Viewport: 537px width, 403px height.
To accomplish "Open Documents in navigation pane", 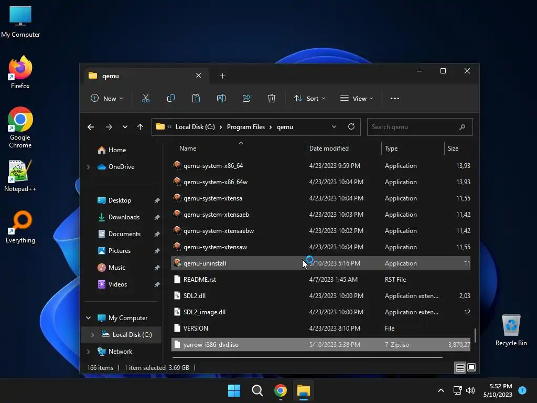I will [x=124, y=234].
